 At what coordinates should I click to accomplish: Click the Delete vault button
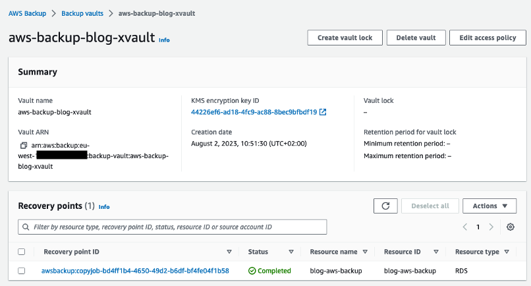pyautogui.click(x=416, y=38)
